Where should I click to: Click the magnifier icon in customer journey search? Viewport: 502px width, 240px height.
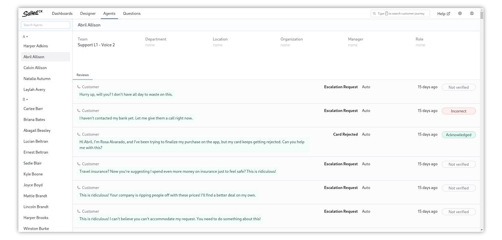[x=374, y=14]
